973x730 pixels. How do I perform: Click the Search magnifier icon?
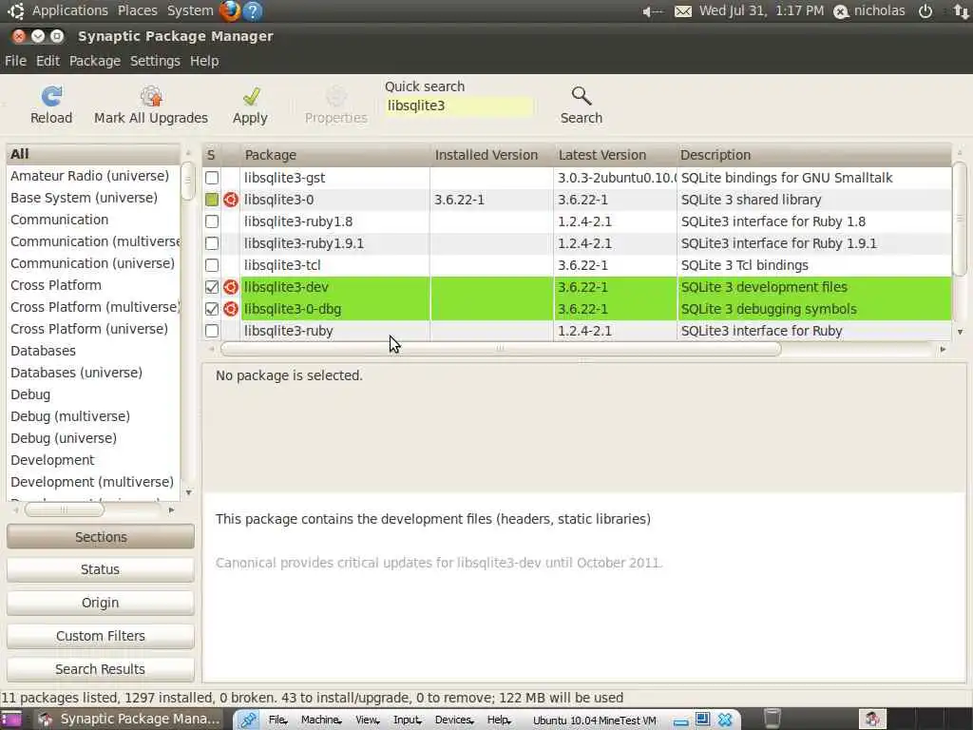click(x=582, y=96)
